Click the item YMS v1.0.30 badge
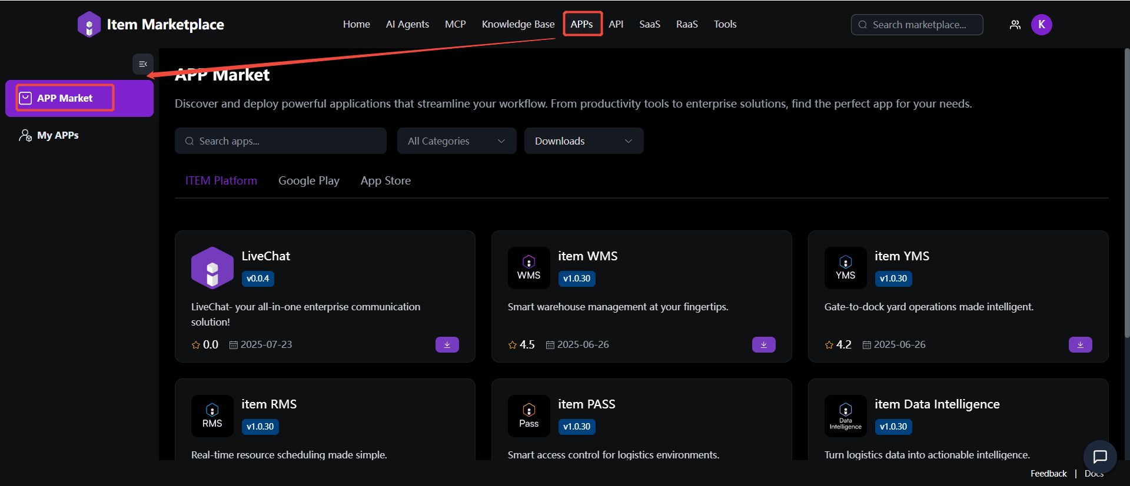 click(x=893, y=279)
